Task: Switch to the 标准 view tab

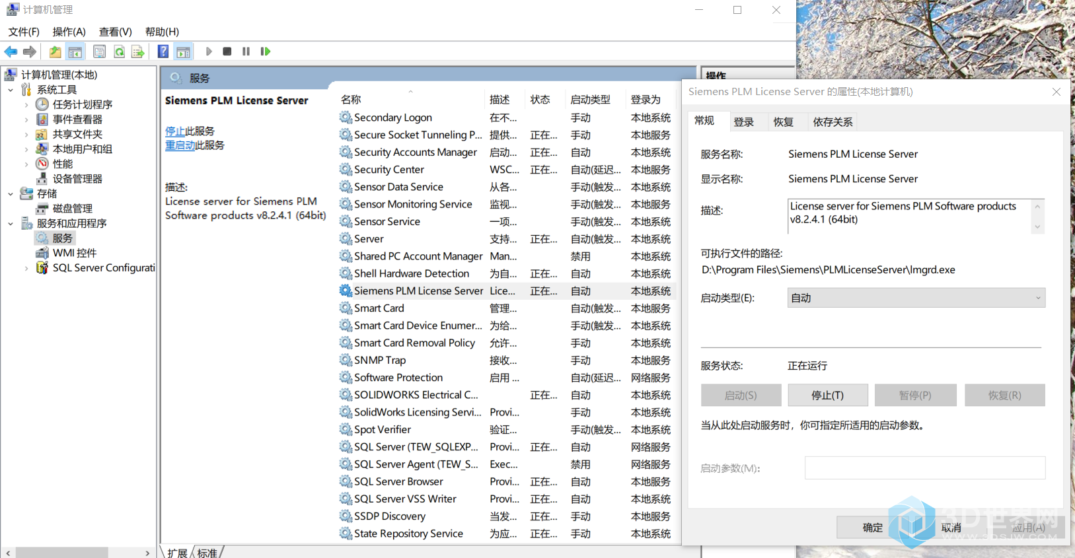Action: pos(207,553)
